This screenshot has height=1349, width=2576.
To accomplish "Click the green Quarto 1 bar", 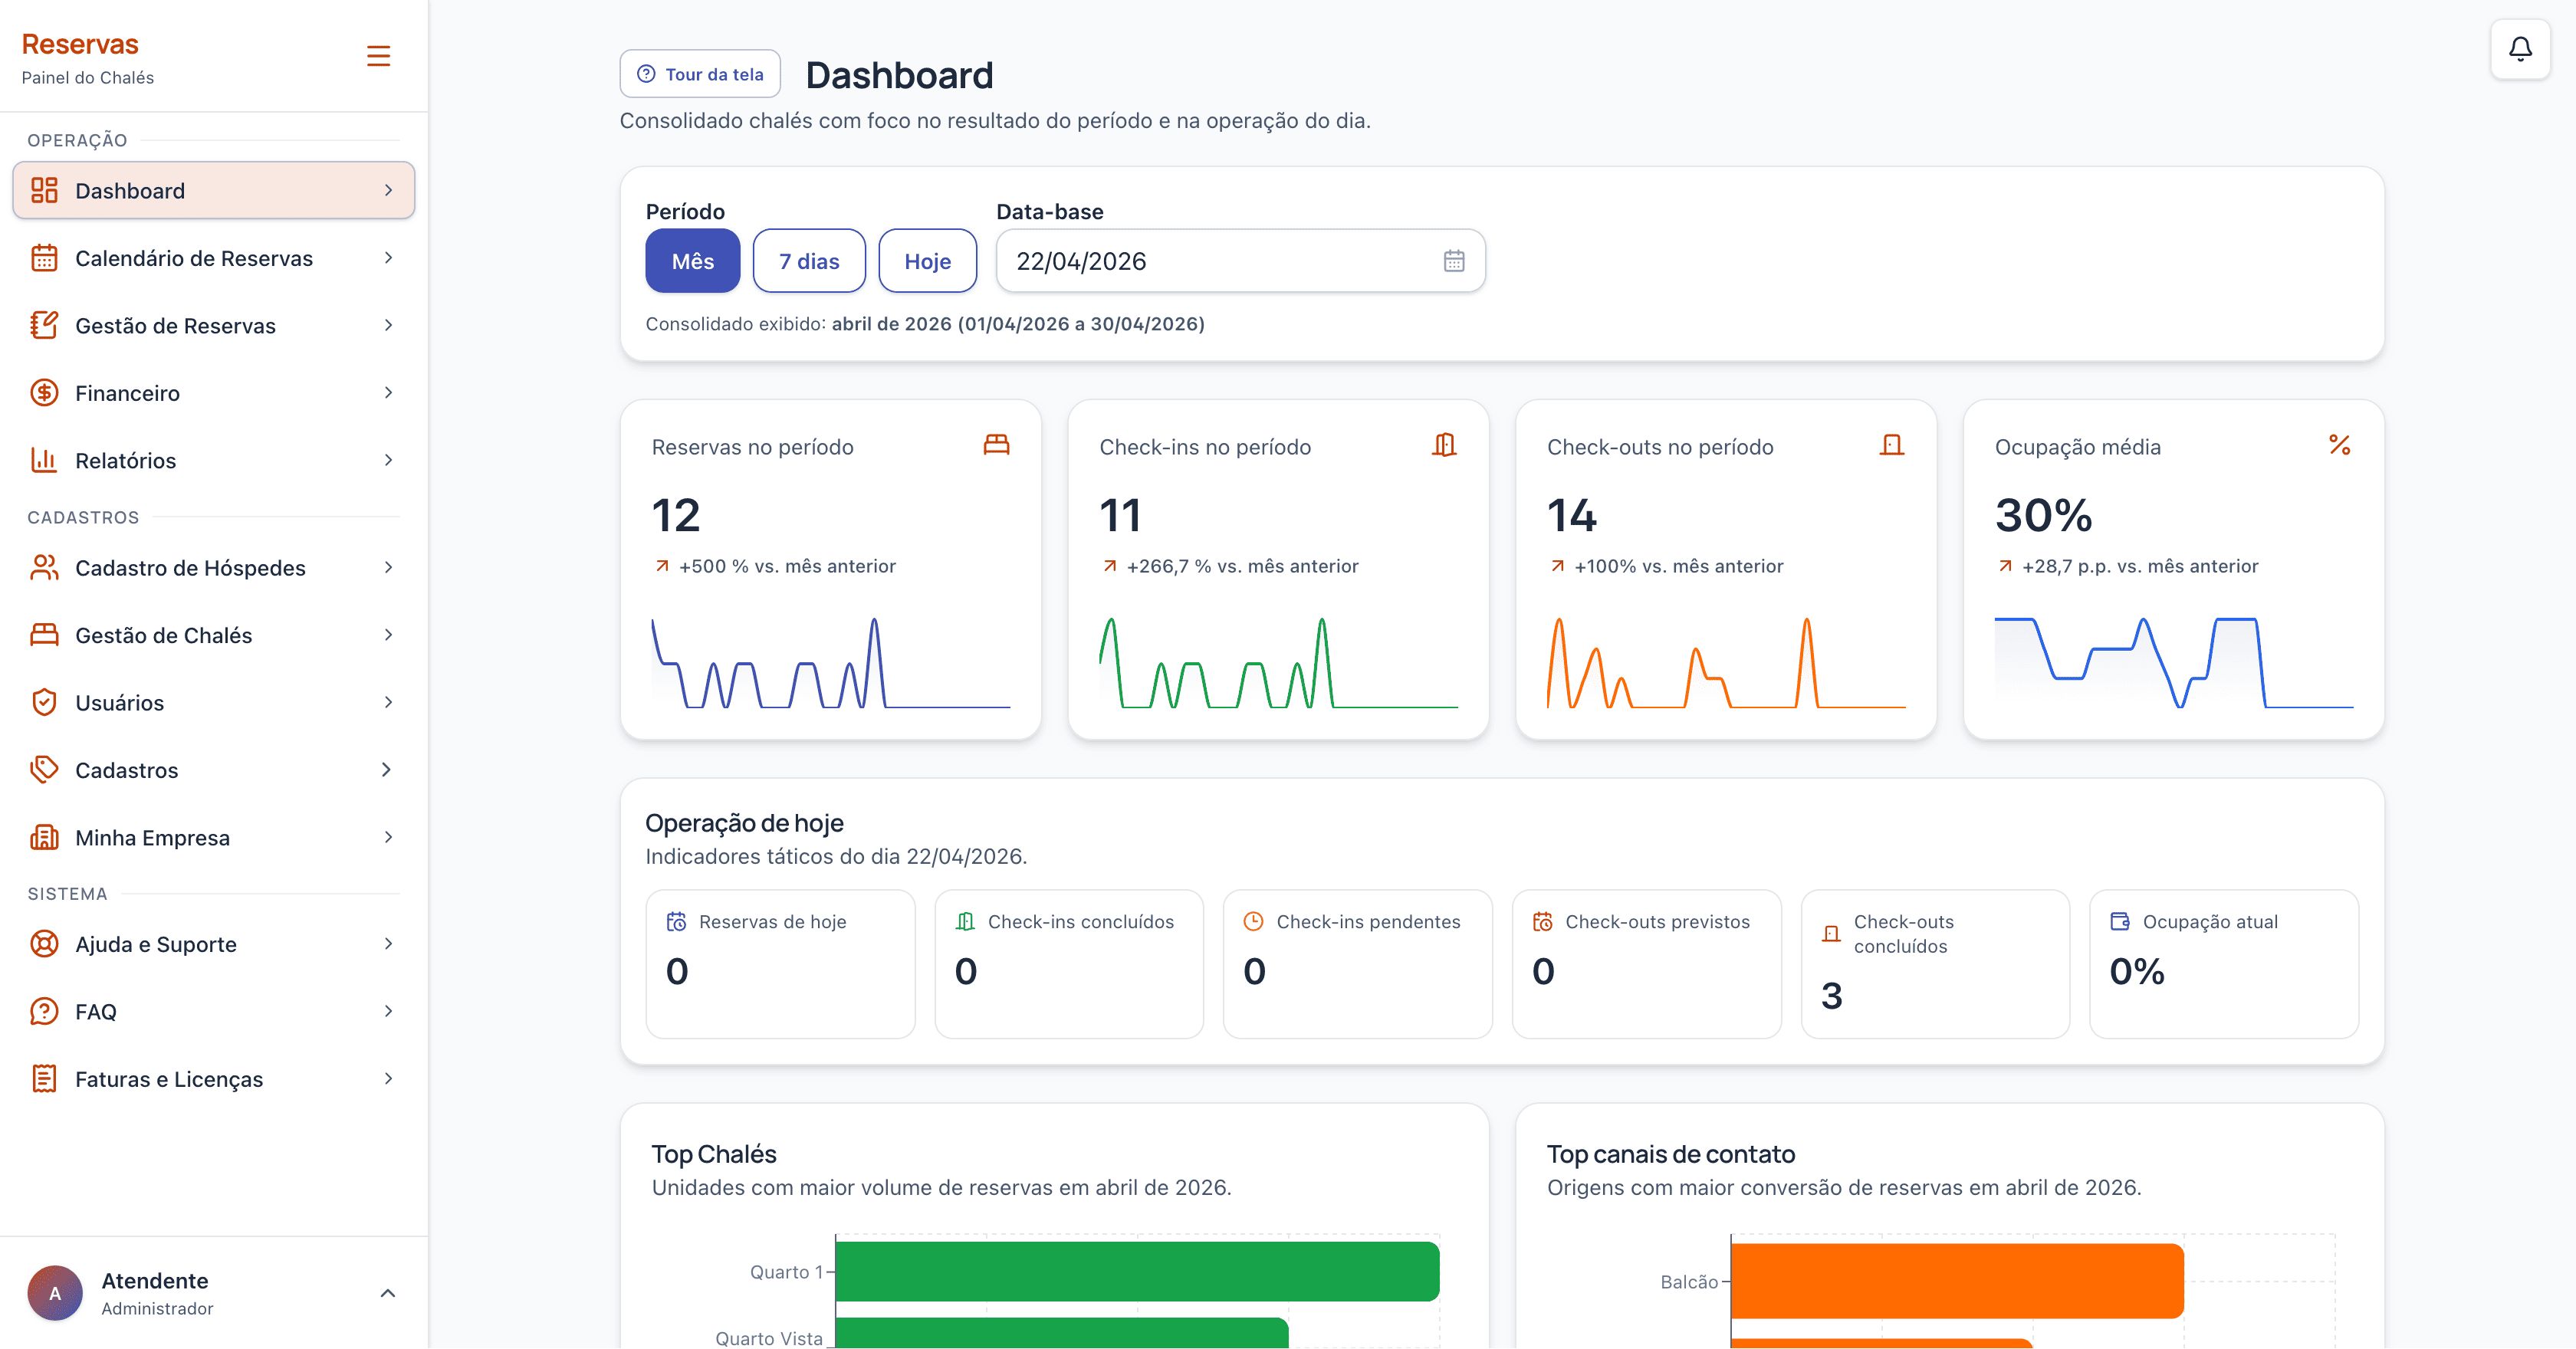I will [1137, 1271].
